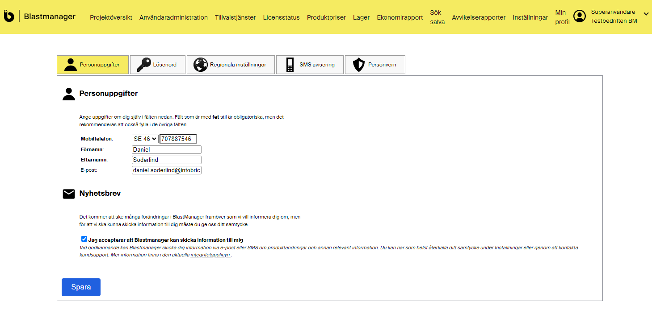Click the 'Jag accepterar att Blastmanager' label text

(165, 240)
